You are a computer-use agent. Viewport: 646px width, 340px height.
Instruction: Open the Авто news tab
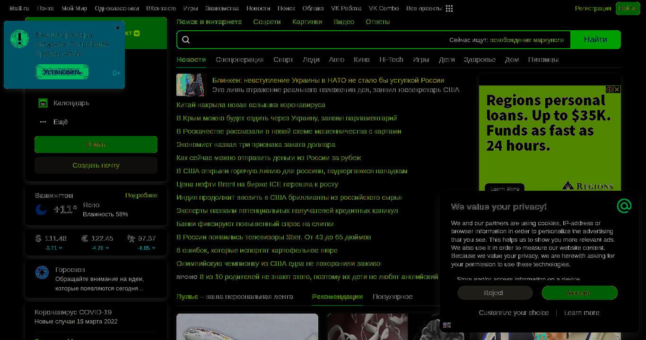[337, 59]
